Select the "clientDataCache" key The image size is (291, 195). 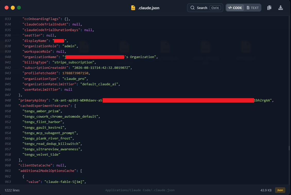36,165
